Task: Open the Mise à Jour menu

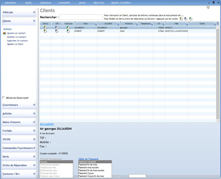Action: click(x=99, y=3)
